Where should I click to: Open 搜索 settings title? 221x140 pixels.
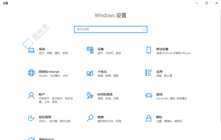101,117
